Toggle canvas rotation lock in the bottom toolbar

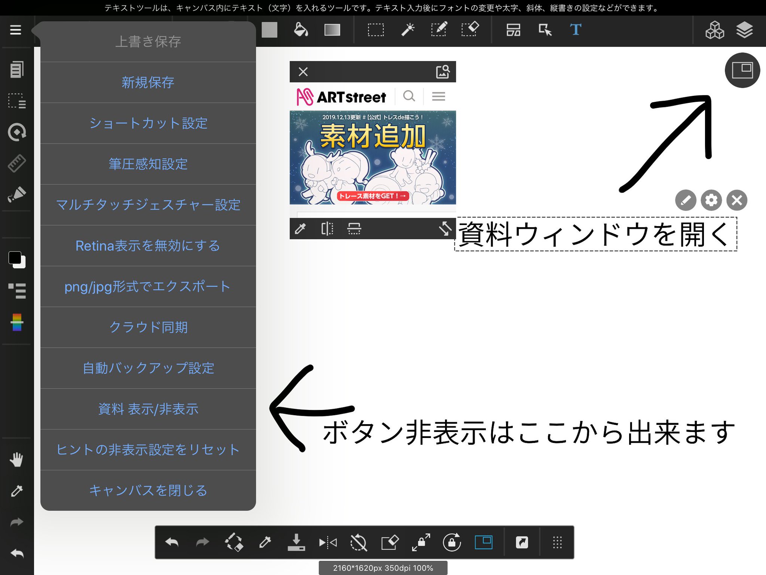click(x=451, y=542)
